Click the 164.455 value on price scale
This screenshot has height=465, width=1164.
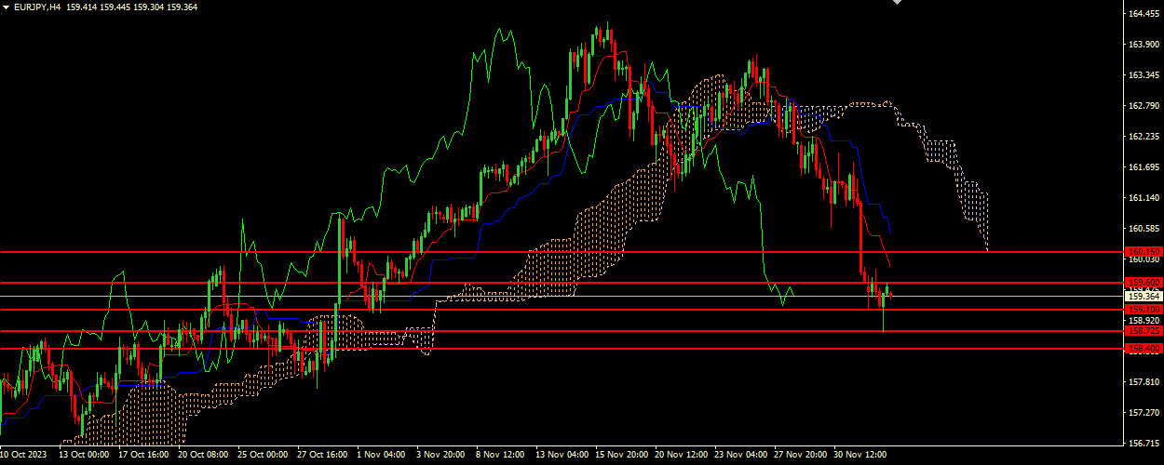coord(1142,14)
